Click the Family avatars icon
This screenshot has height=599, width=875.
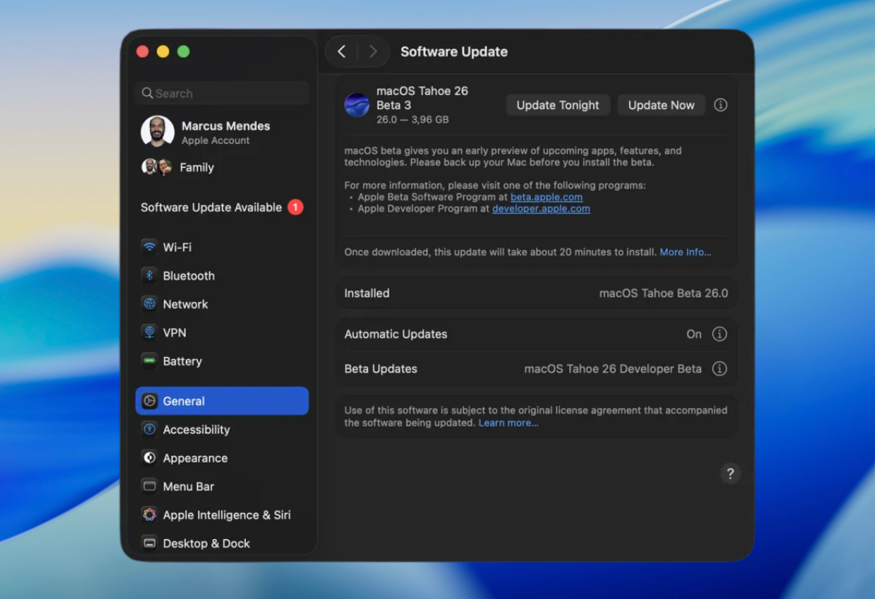[157, 167]
